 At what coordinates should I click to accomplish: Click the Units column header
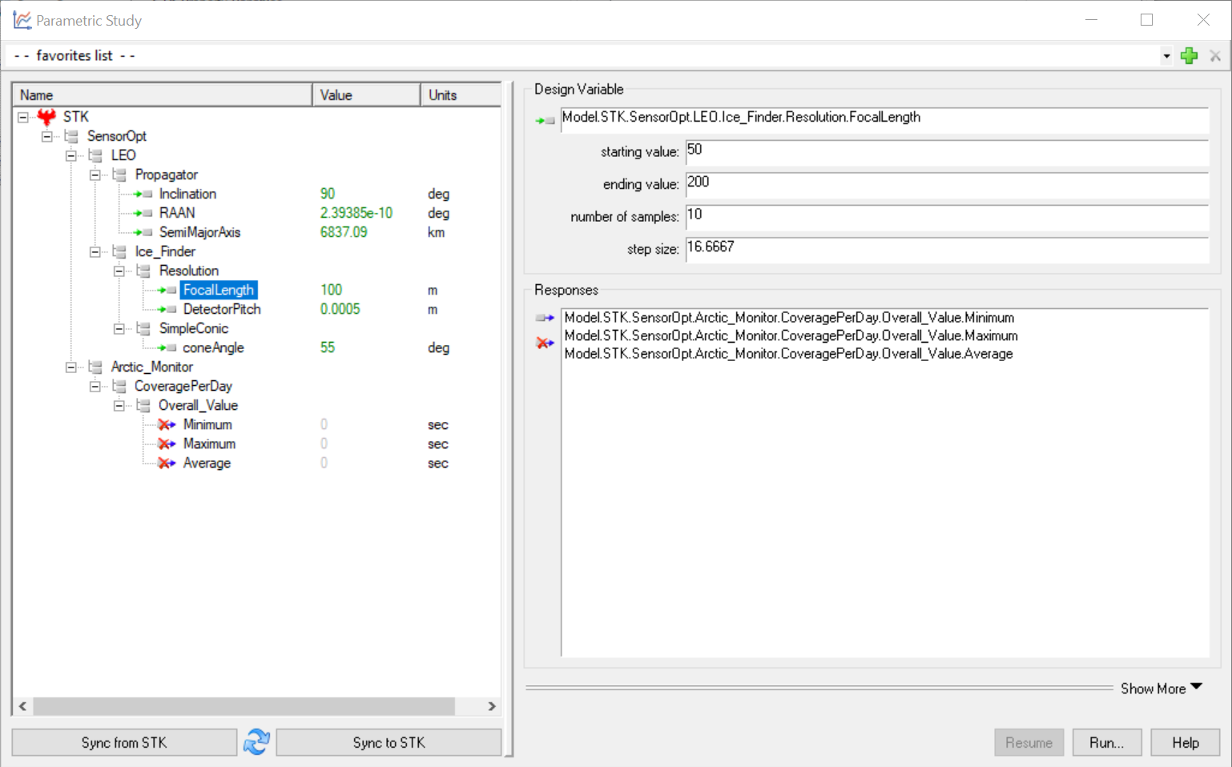pos(461,94)
